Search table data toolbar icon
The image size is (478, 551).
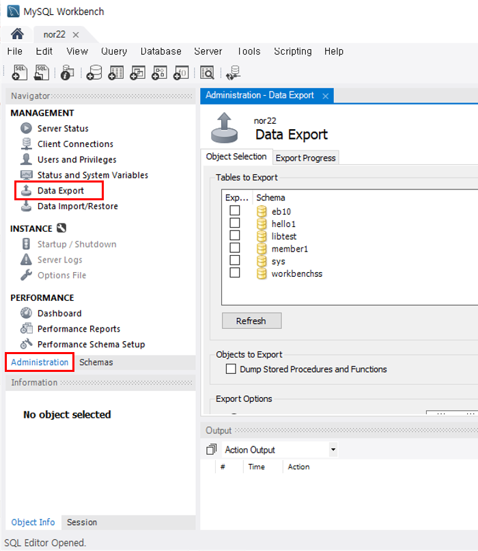click(207, 72)
